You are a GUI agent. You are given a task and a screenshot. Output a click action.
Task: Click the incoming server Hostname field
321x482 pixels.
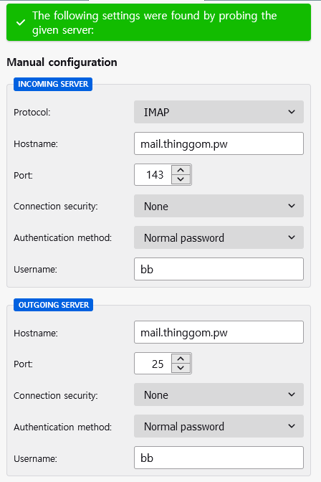click(219, 143)
